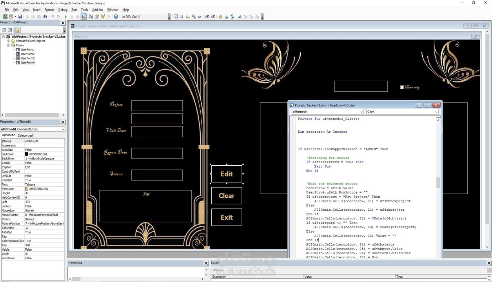Click the Run Sub/UserForm play icon

[65, 16]
